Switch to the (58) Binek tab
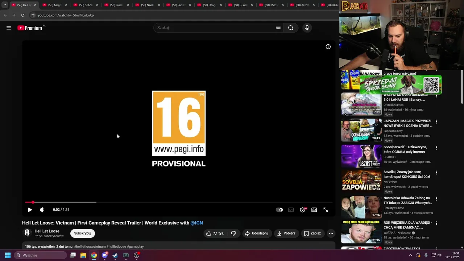 tap(116, 5)
